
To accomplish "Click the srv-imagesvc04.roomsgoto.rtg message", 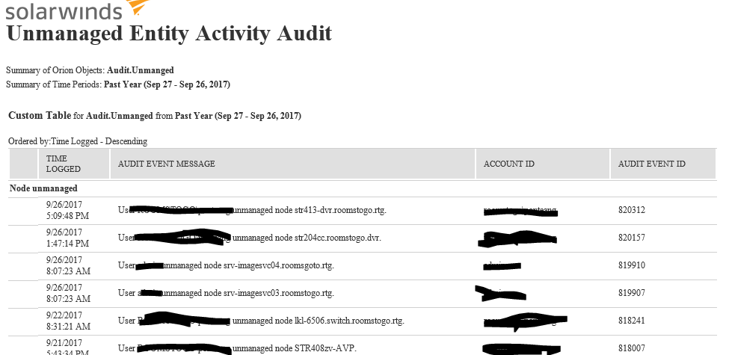I will 226,265.
